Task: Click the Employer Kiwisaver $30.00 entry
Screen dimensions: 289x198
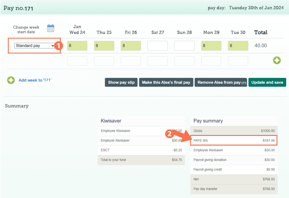Action: 141,140
